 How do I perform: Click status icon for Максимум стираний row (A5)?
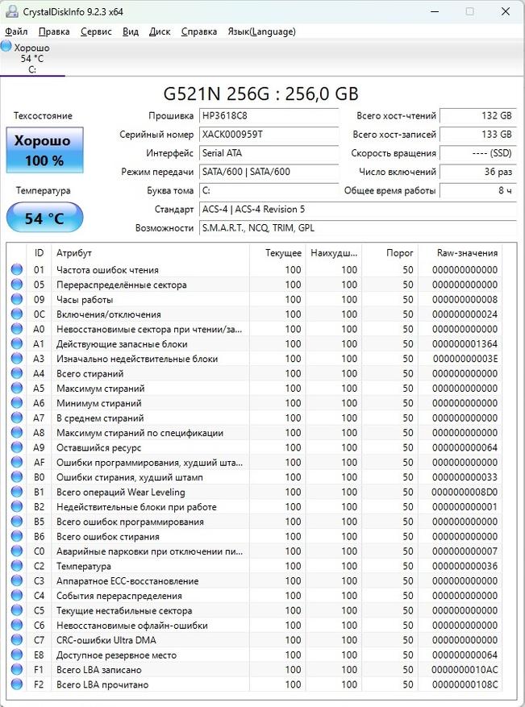coord(17,389)
